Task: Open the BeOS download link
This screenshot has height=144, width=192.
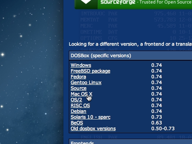Action: click(x=77, y=123)
